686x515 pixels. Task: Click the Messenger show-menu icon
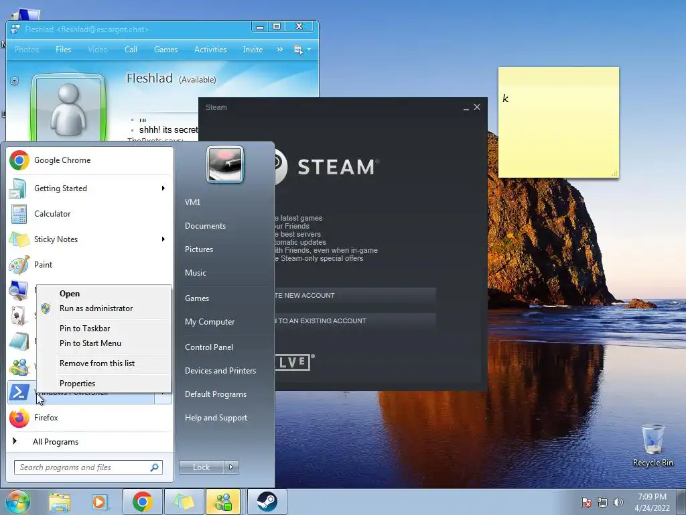click(x=298, y=50)
